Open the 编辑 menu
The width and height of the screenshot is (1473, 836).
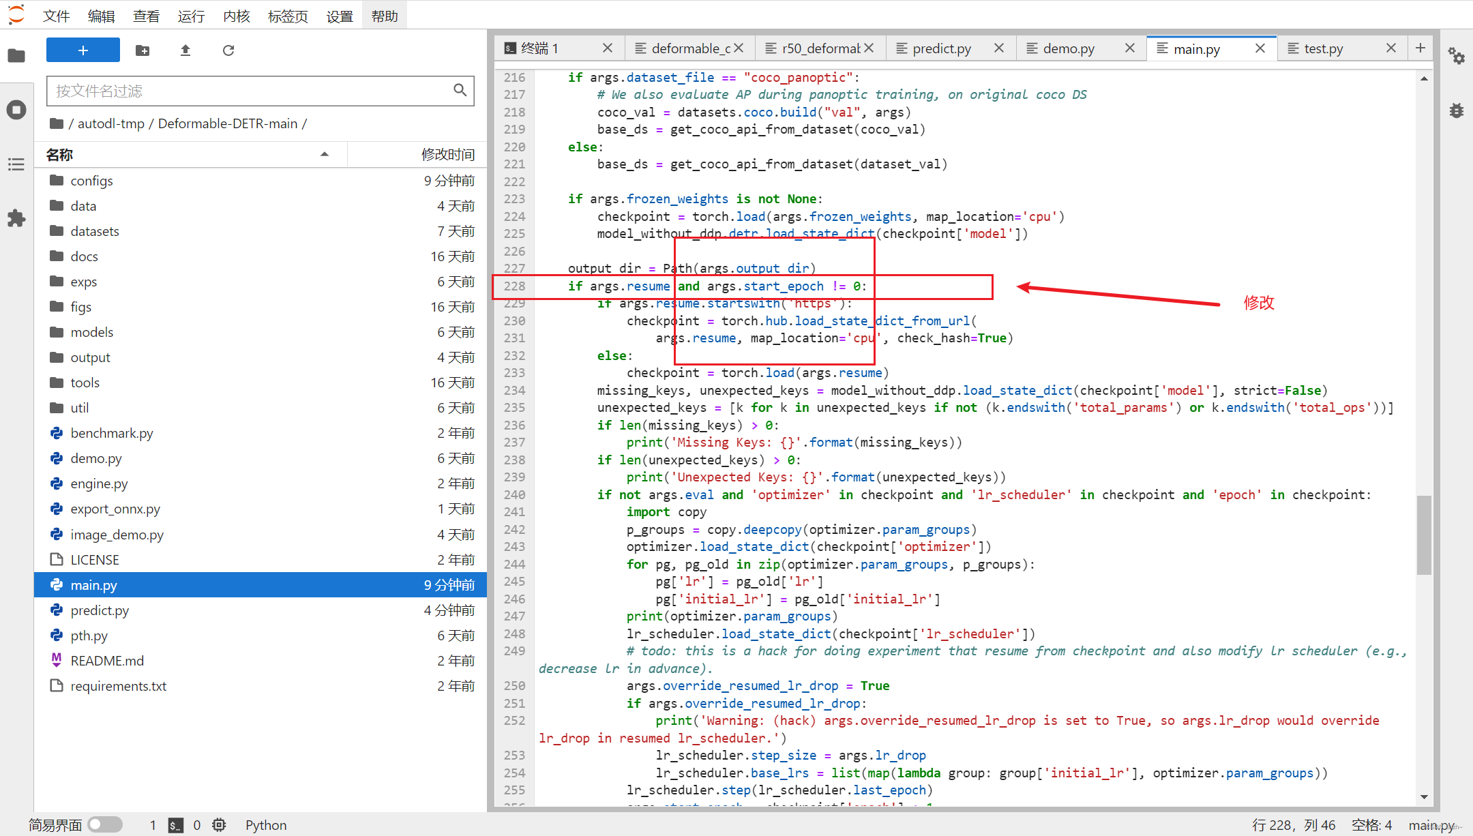pos(101,16)
